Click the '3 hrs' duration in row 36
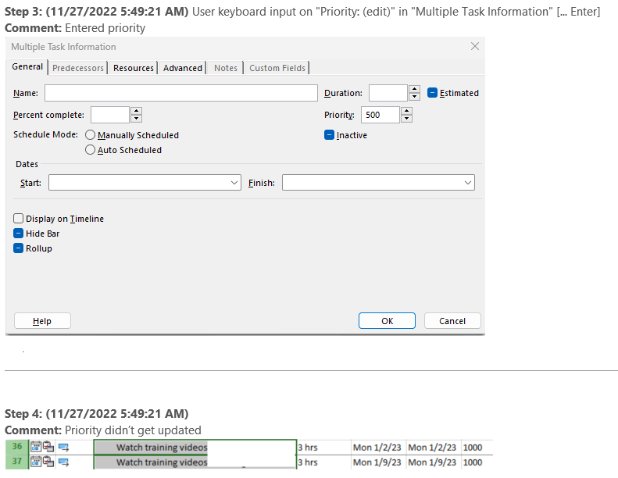Screen dimensions: 618x478 click(308, 448)
